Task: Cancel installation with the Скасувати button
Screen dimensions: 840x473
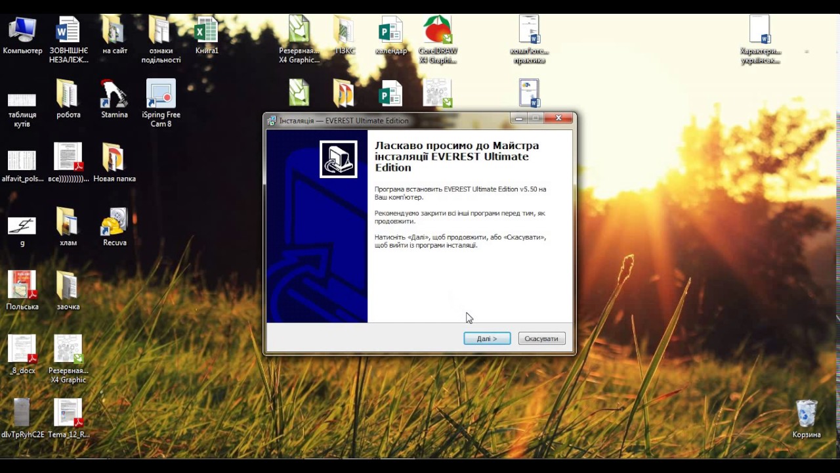Action: tap(541, 338)
